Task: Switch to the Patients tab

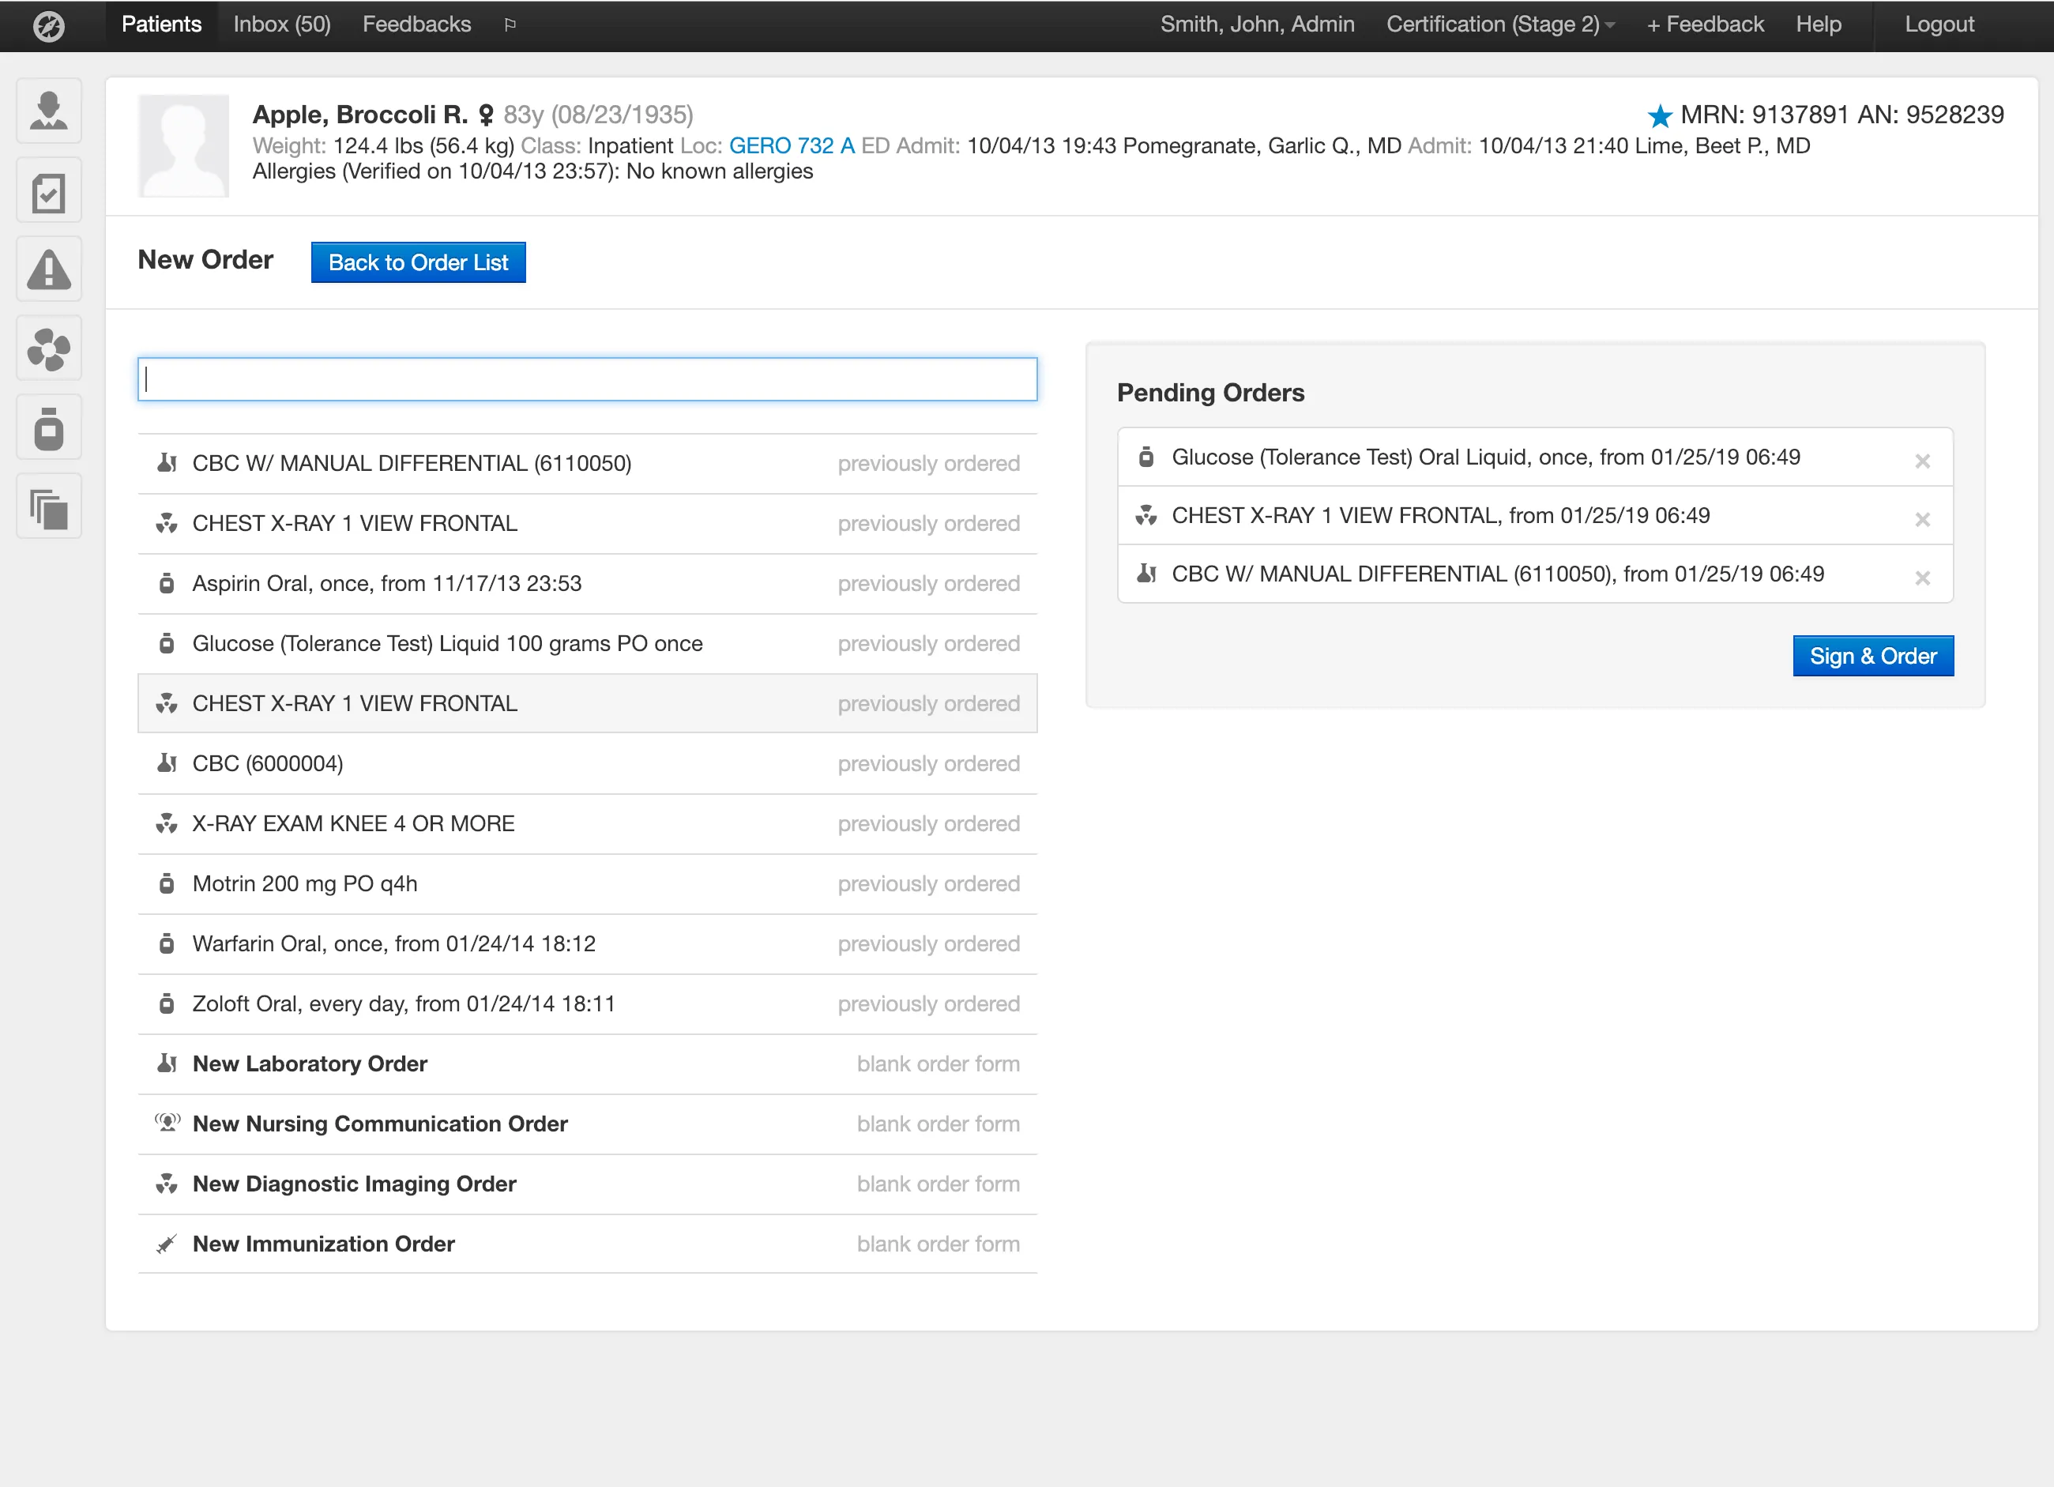Action: [161, 24]
